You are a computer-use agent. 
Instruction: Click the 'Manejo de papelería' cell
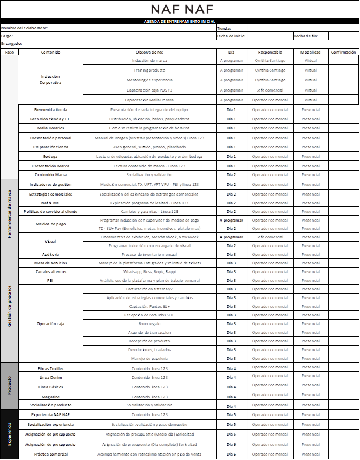pos(149,359)
